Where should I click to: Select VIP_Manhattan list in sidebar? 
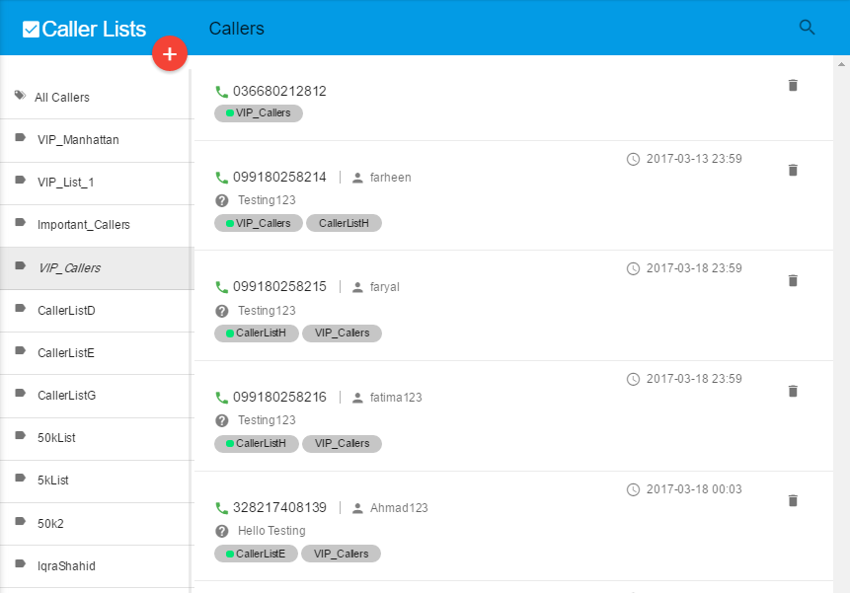coord(97,140)
